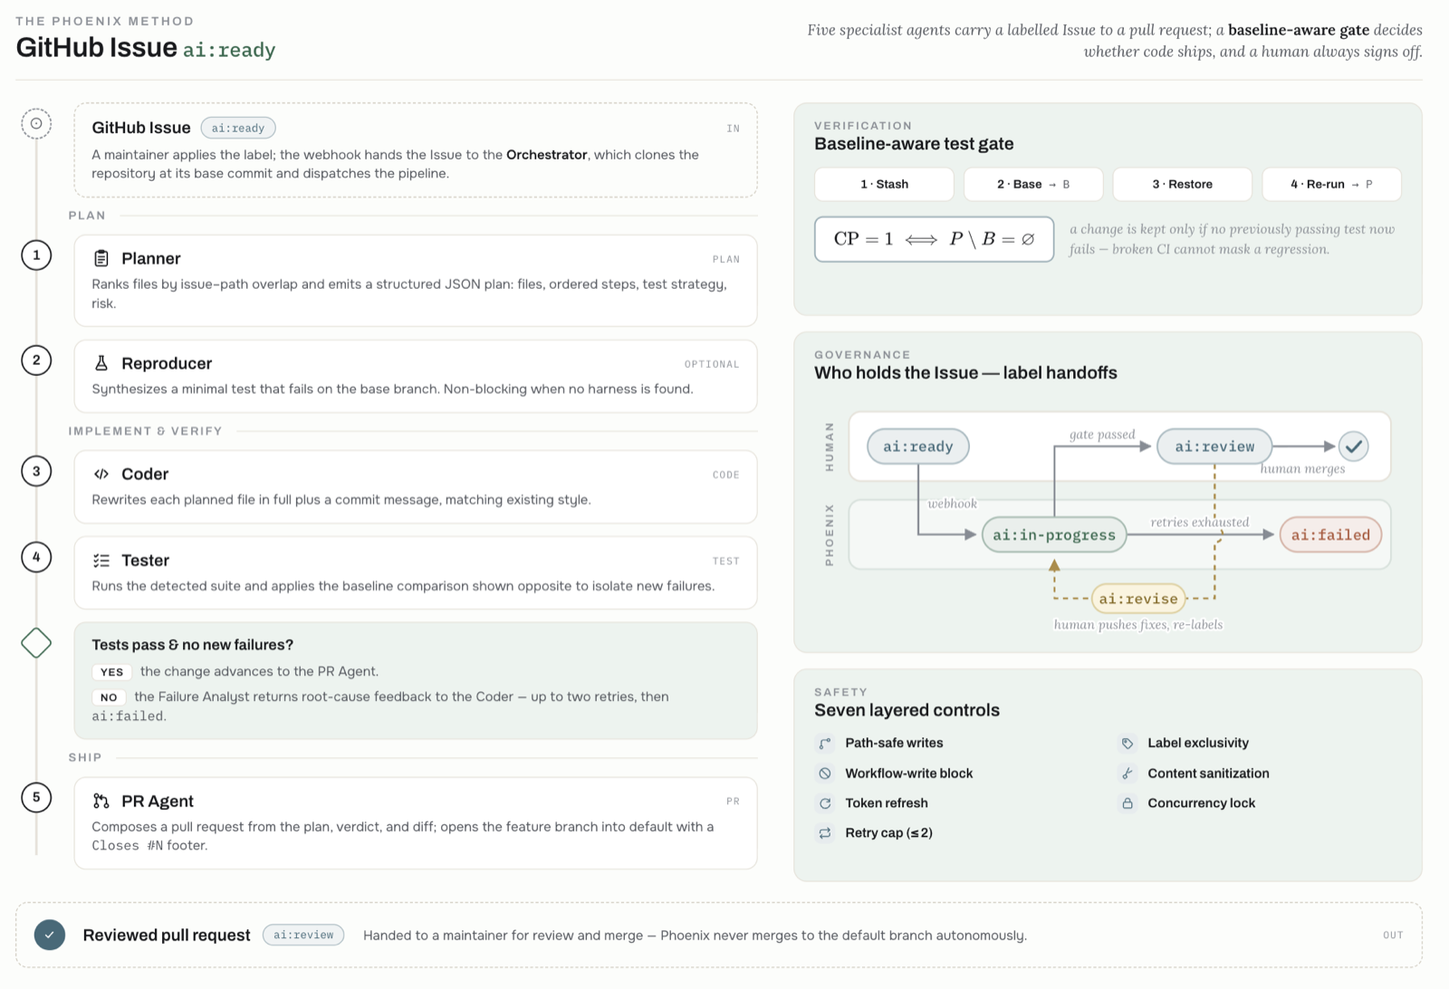Click the human merges checkmark circle
This screenshot has height=989, width=1449.
1353,446
